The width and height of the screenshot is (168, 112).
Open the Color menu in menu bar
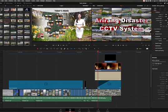pos(38,1)
